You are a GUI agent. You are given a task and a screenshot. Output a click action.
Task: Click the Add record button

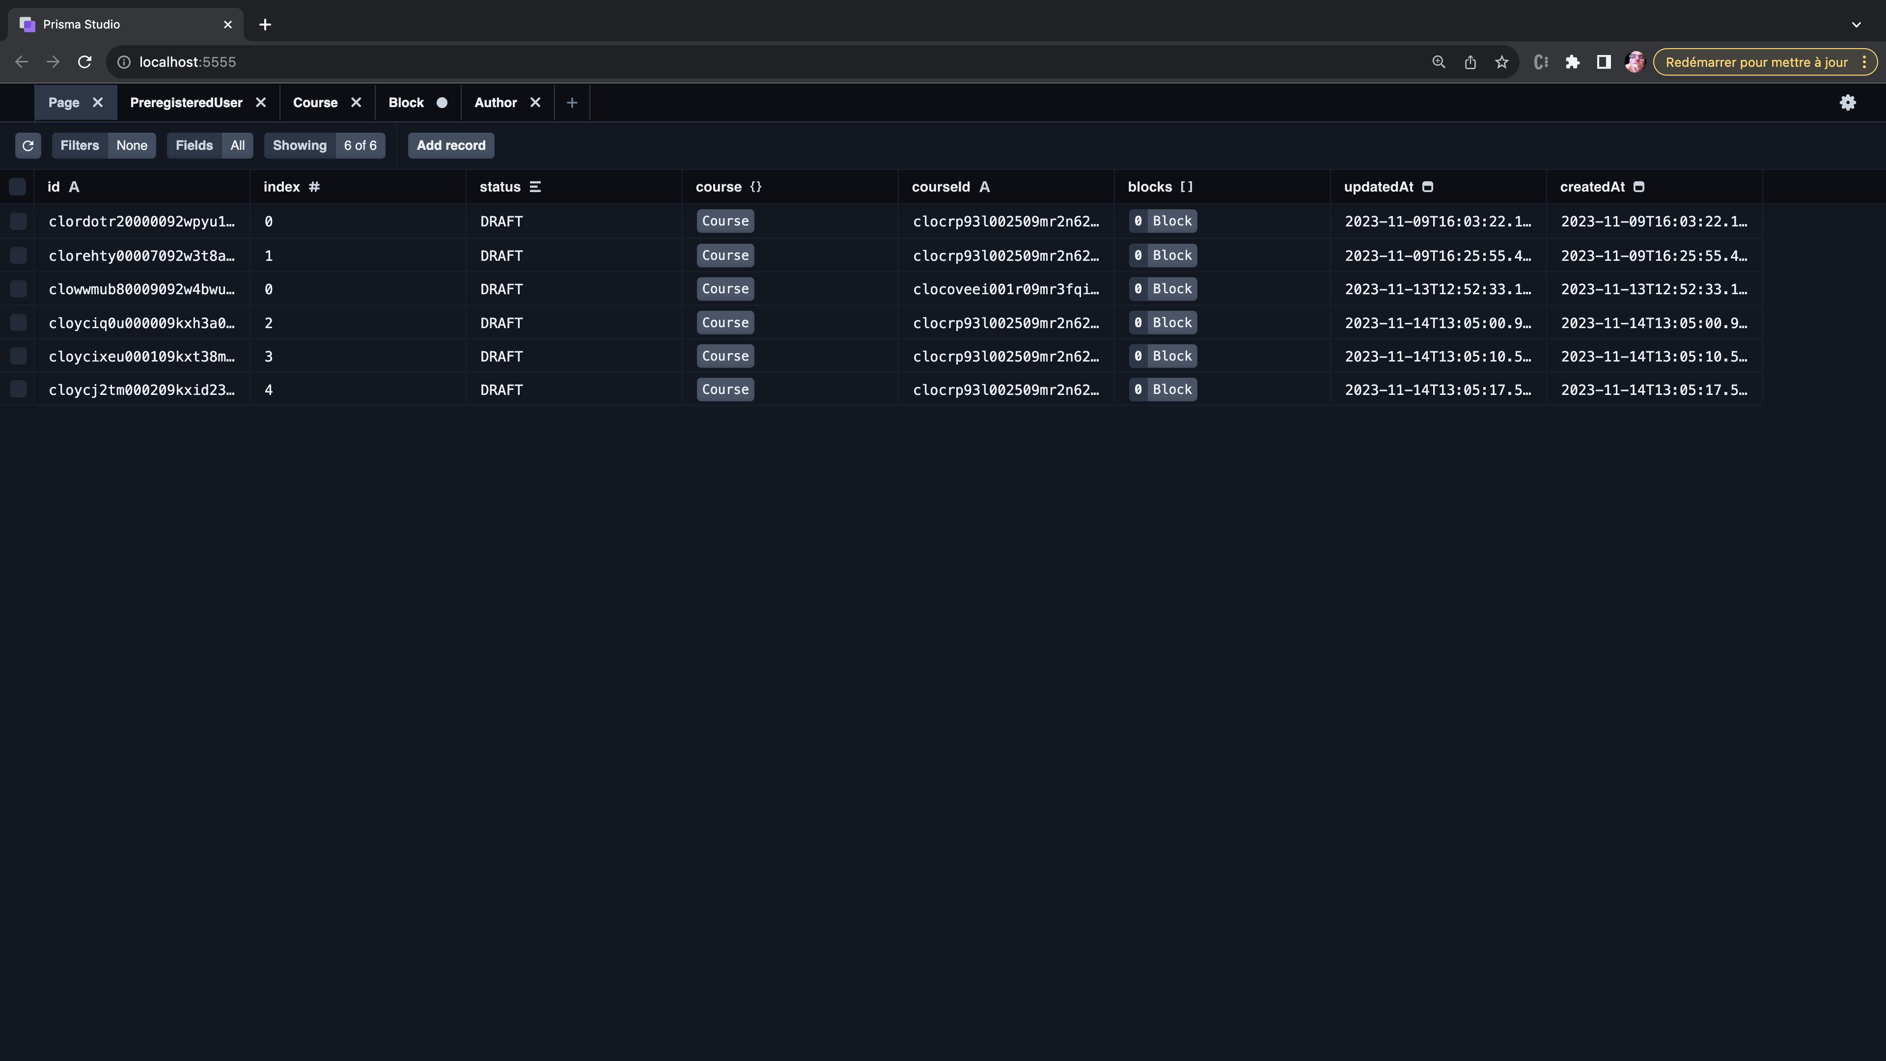(x=451, y=146)
